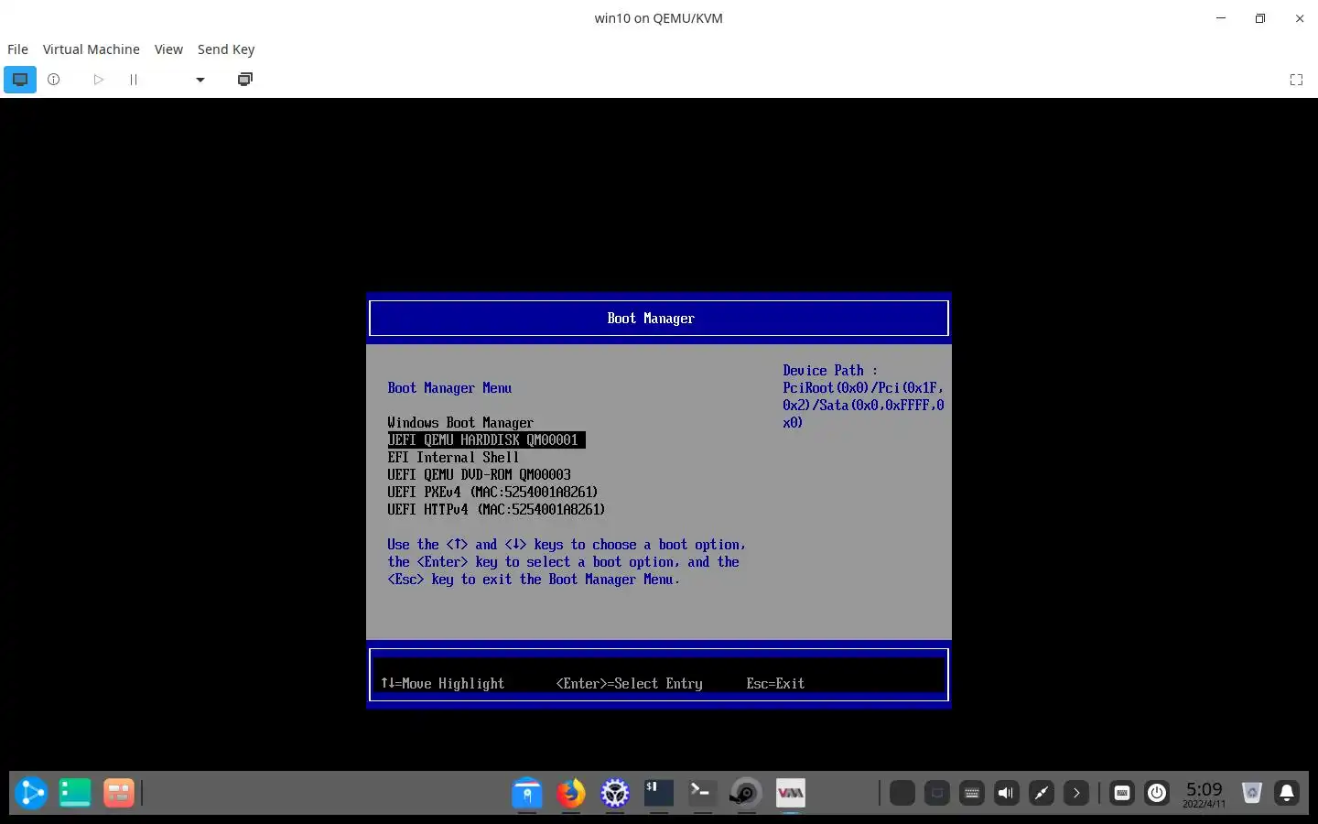
Task: Click the Move Highlight hint text
Action: [x=442, y=684]
